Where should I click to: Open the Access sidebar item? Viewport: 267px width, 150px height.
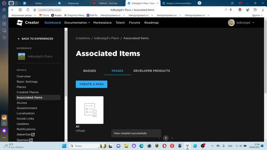(x=22, y=103)
